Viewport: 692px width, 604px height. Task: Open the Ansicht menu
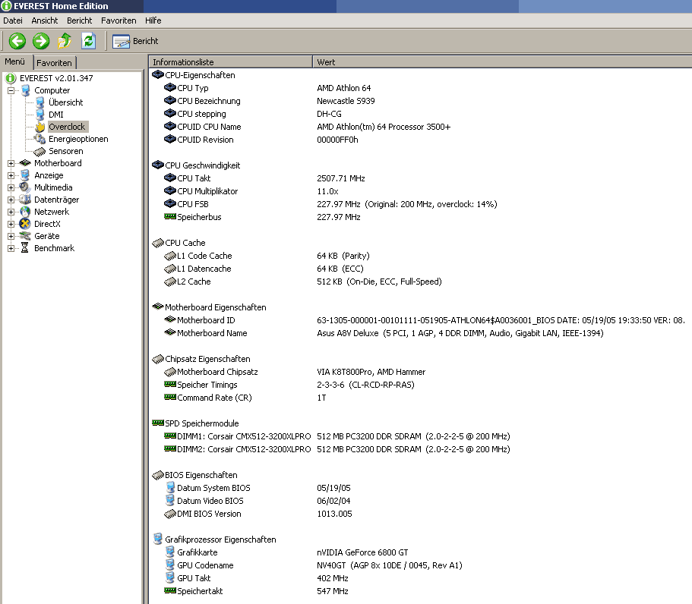pos(44,20)
